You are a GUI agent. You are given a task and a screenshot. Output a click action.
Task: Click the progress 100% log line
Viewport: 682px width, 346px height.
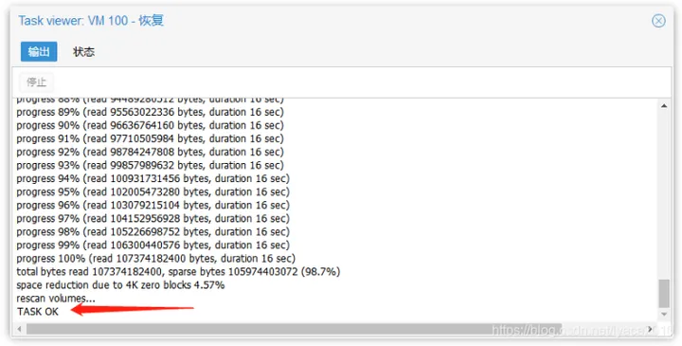click(155, 259)
